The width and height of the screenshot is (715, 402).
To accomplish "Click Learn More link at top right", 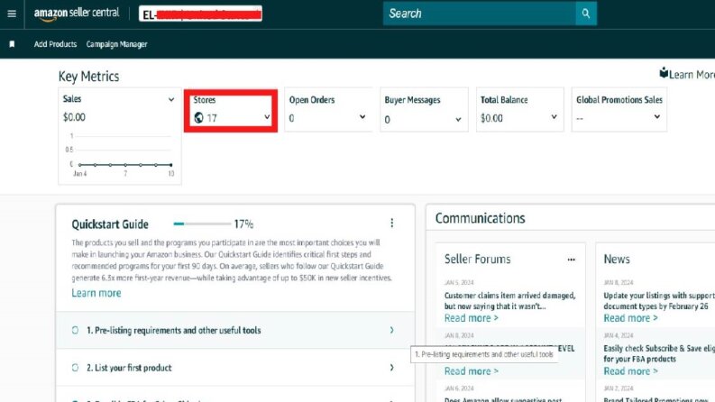I will pyautogui.click(x=692, y=75).
